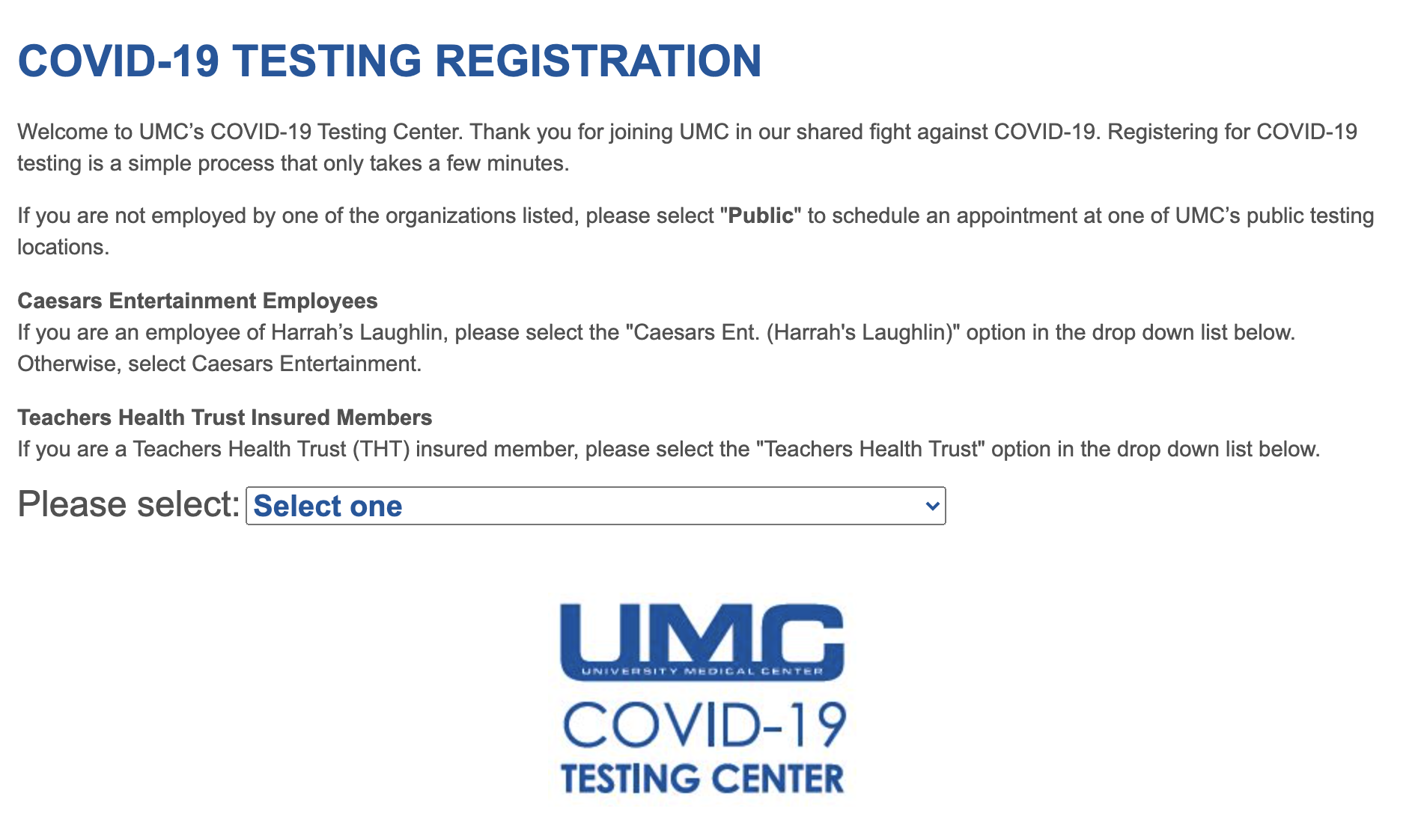This screenshot has width=1424, height=826.
Task: Click "Otherwise, select Caesars Entertainment." sentence
Action: coord(219,364)
